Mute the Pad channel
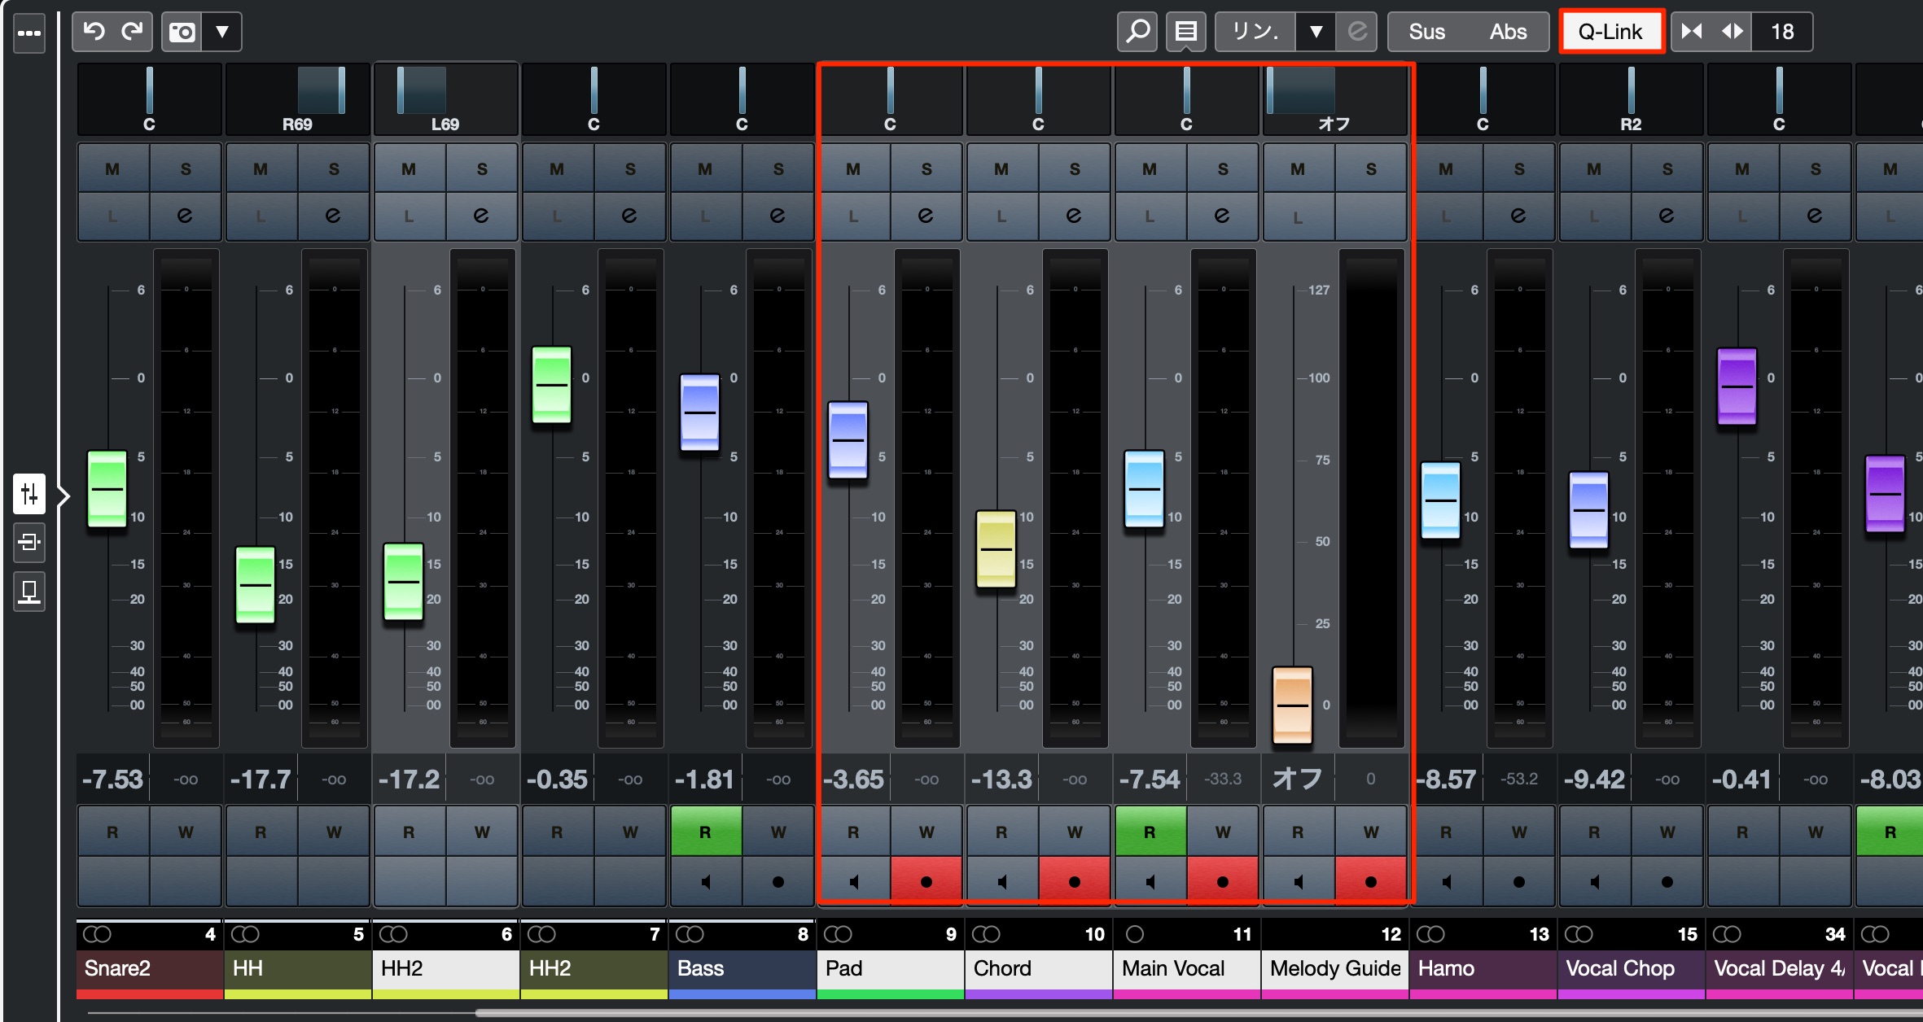The width and height of the screenshot is (1923, 1022). point(853,168)
